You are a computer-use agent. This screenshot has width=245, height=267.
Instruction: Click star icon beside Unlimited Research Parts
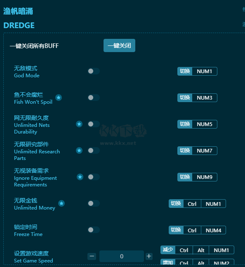tap(79, 150)
